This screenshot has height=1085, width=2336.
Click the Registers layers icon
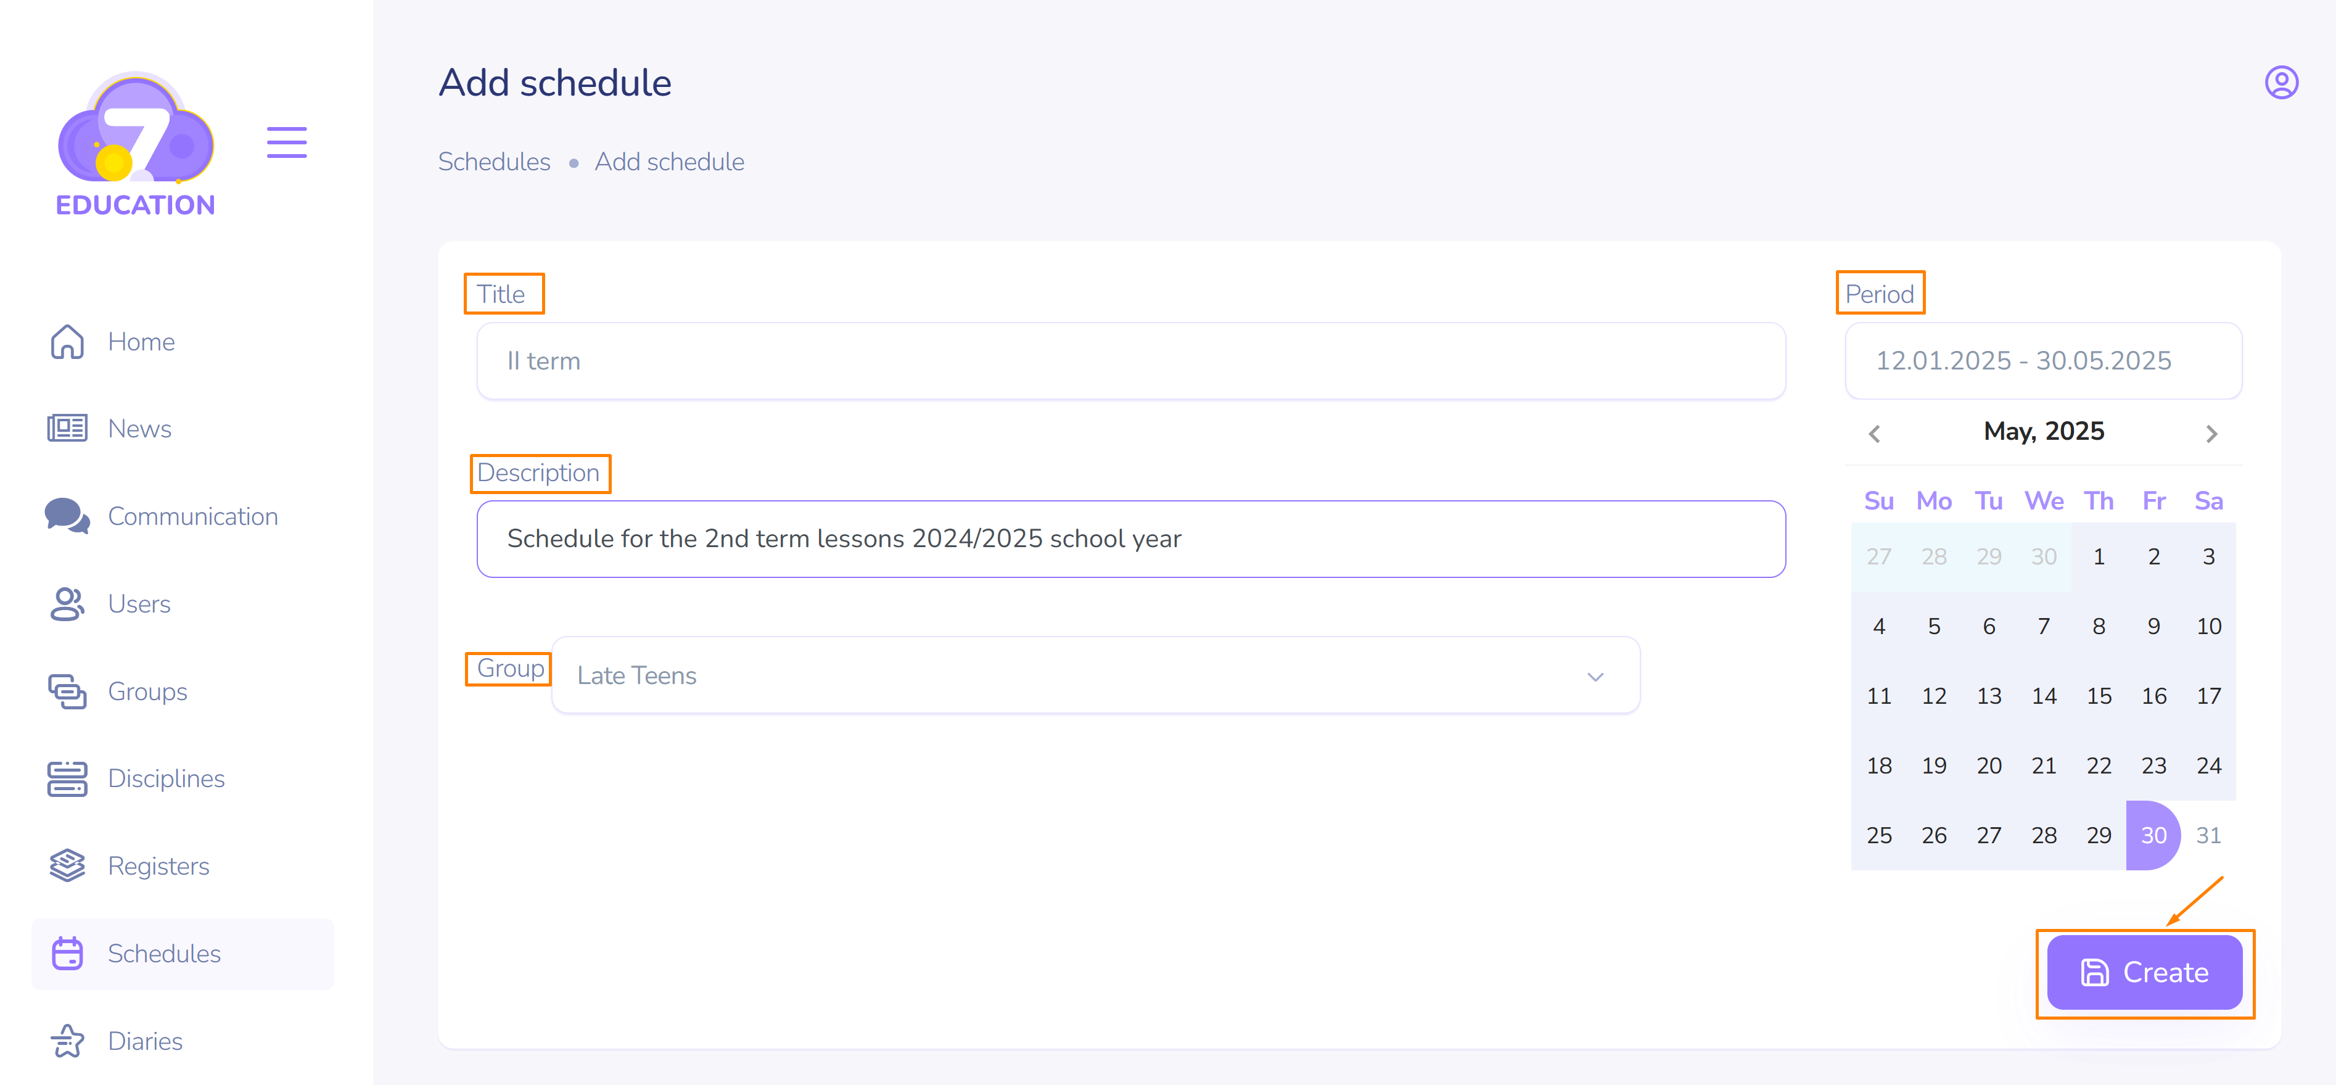tap(67, 865)
